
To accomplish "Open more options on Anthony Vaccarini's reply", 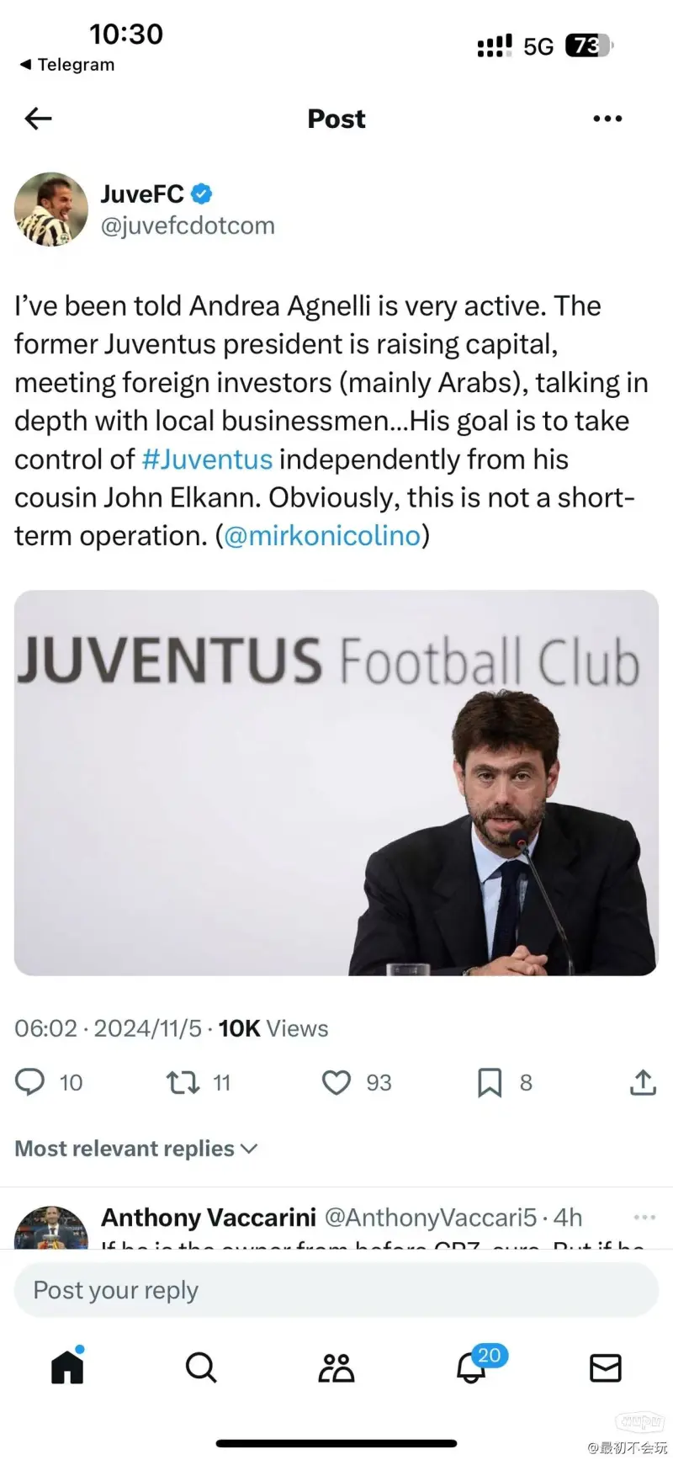I will (644, 1217).
